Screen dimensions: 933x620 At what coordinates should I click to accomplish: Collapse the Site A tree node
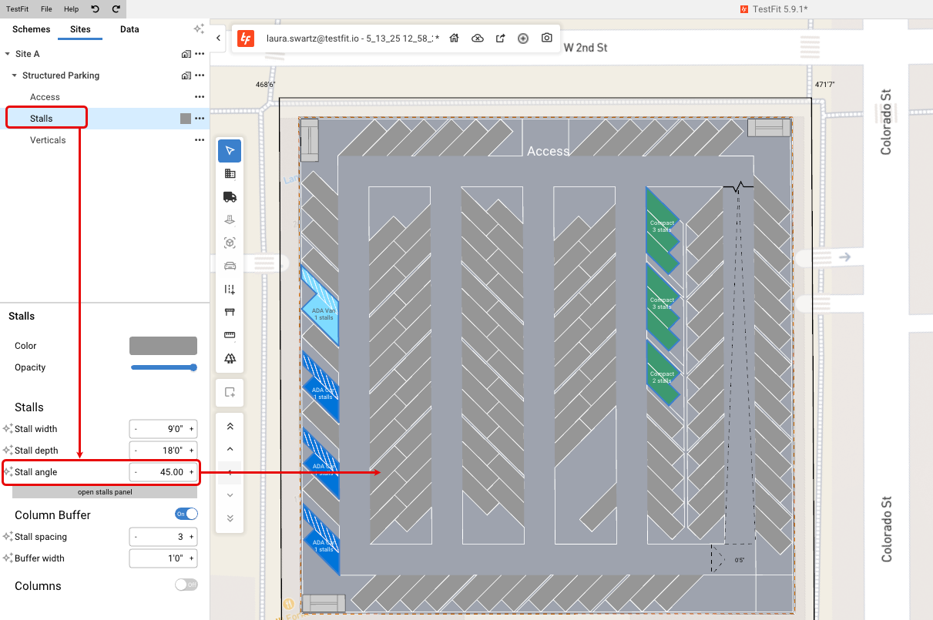8,54
